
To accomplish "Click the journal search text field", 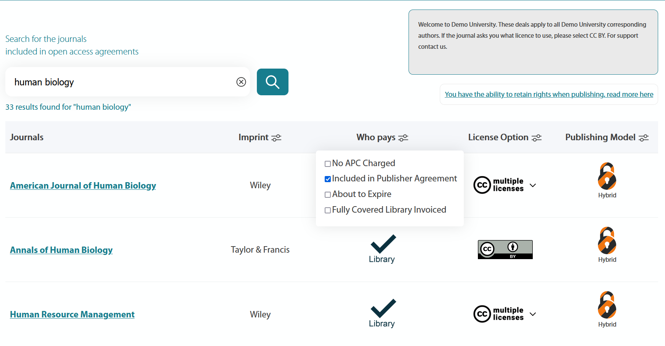I will [x=122, y=82].
